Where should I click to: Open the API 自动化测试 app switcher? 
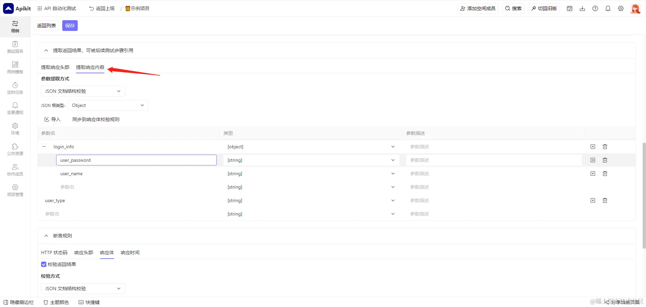[57, 8]
